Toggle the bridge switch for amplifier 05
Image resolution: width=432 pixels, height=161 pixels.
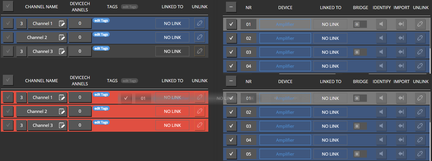click(360, 154)
